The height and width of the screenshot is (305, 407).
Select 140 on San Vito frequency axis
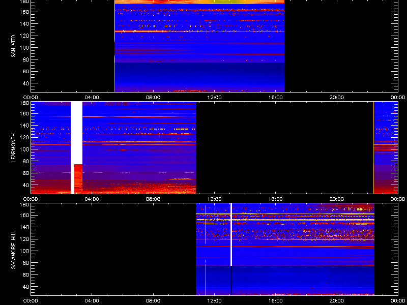pyautogui.click(x=25, y=24)
